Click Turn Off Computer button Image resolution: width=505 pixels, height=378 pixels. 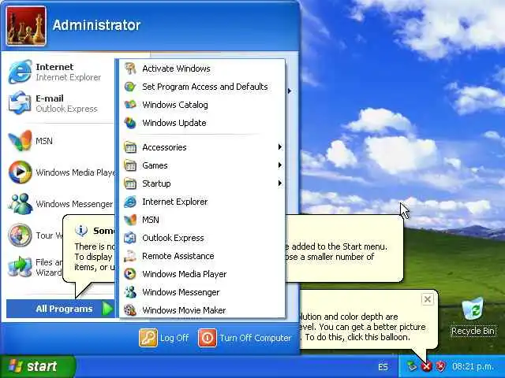pos(245,338)
